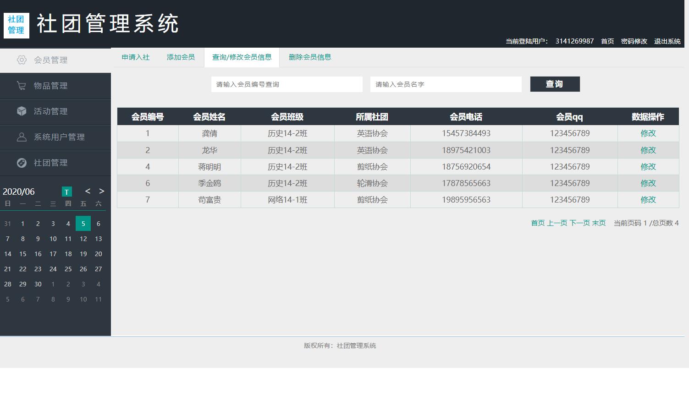The width and height of the screenshot is (689, 406).
Task: Open 密码修改 from the top menu
Action: (x=634, y=41)
